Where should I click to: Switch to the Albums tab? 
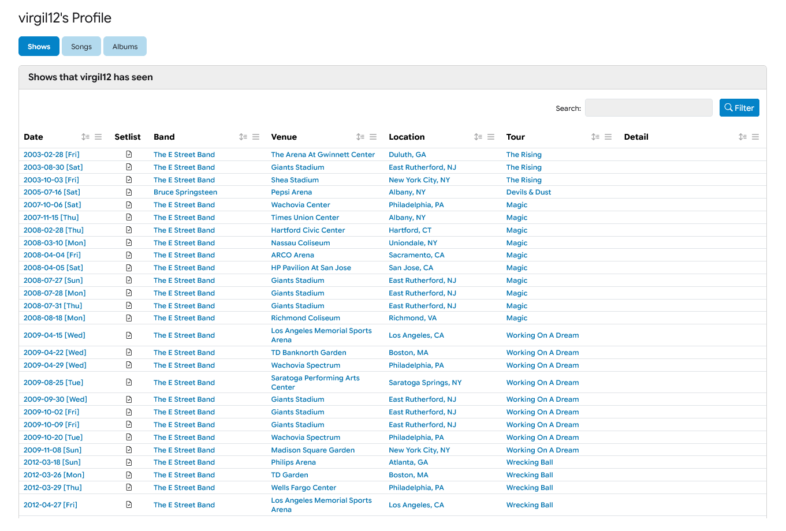point(125,47)
